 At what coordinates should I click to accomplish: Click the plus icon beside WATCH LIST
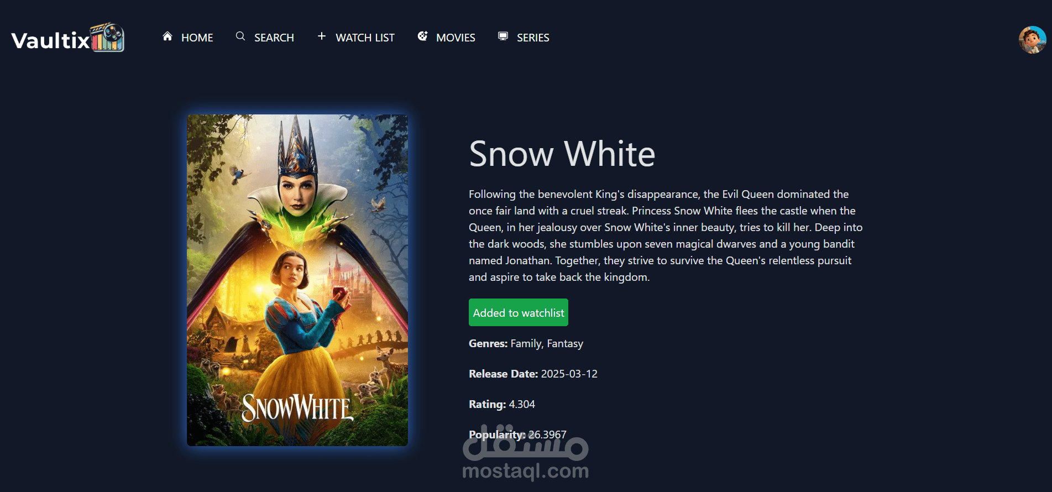coord(322,36)
